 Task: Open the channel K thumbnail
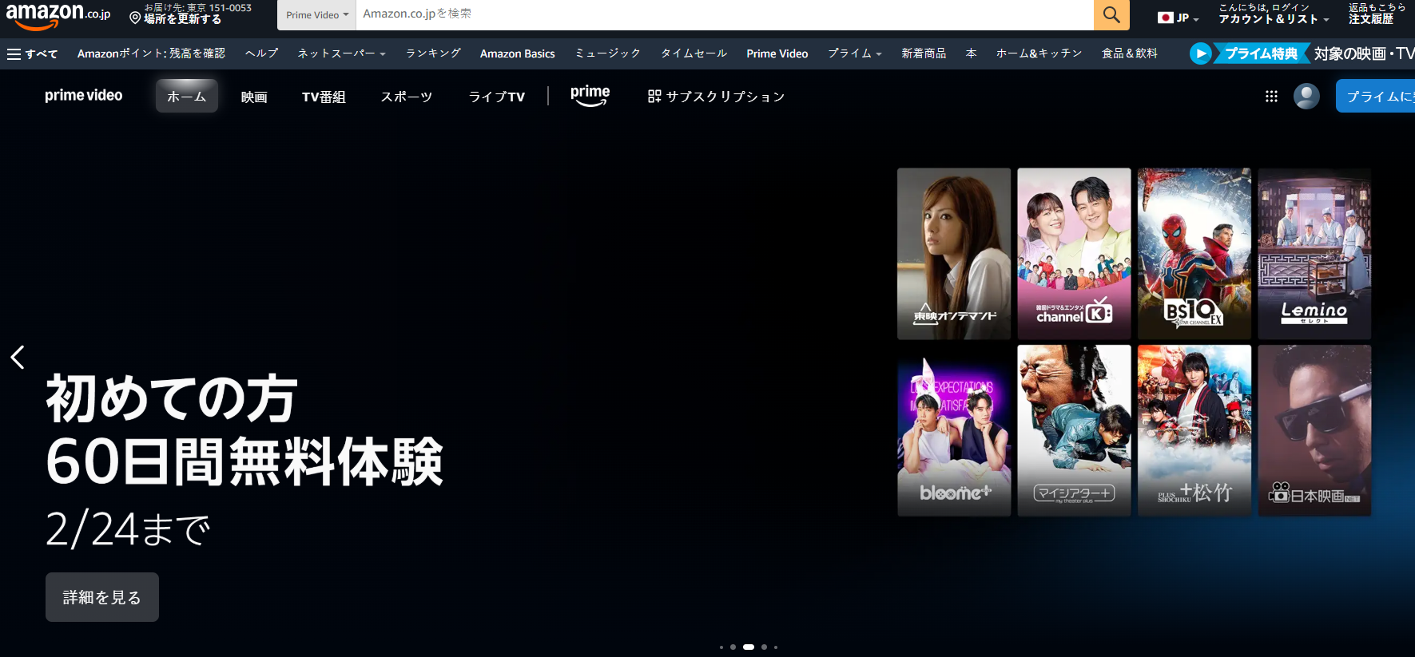point(1074,254)
